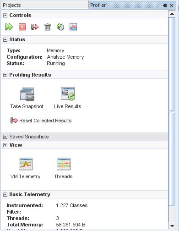Click the 58 261 504 B memory value
Viewport: 179px width, 231px height.
point(71,225)
